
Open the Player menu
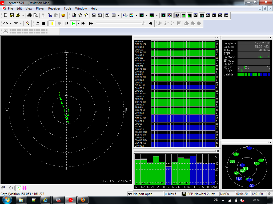(x=40, y=8)
